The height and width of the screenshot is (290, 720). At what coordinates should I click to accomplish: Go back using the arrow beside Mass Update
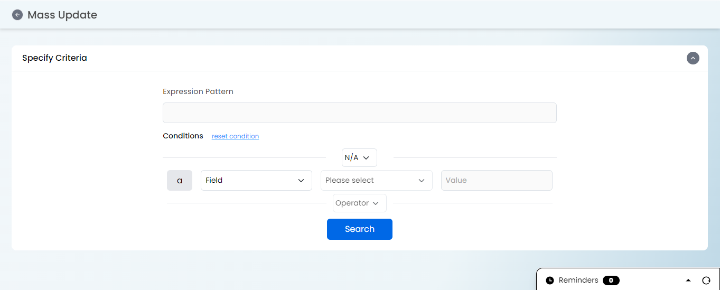coord(17,15)
